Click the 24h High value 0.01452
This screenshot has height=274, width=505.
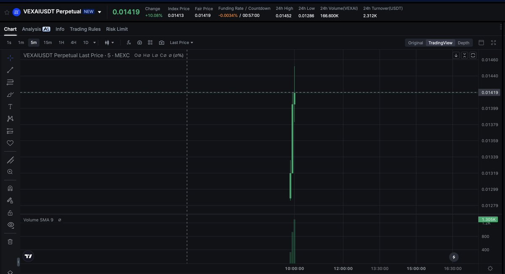point(283,16)
